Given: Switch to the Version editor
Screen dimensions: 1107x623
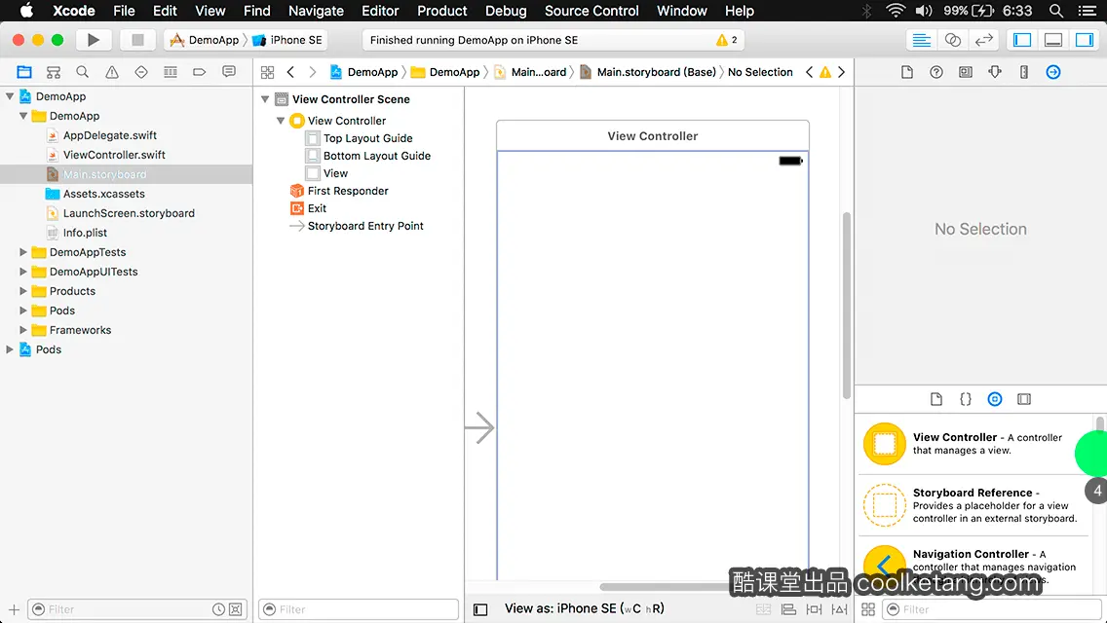Looking at the screenshot, I should pos(983,40).
